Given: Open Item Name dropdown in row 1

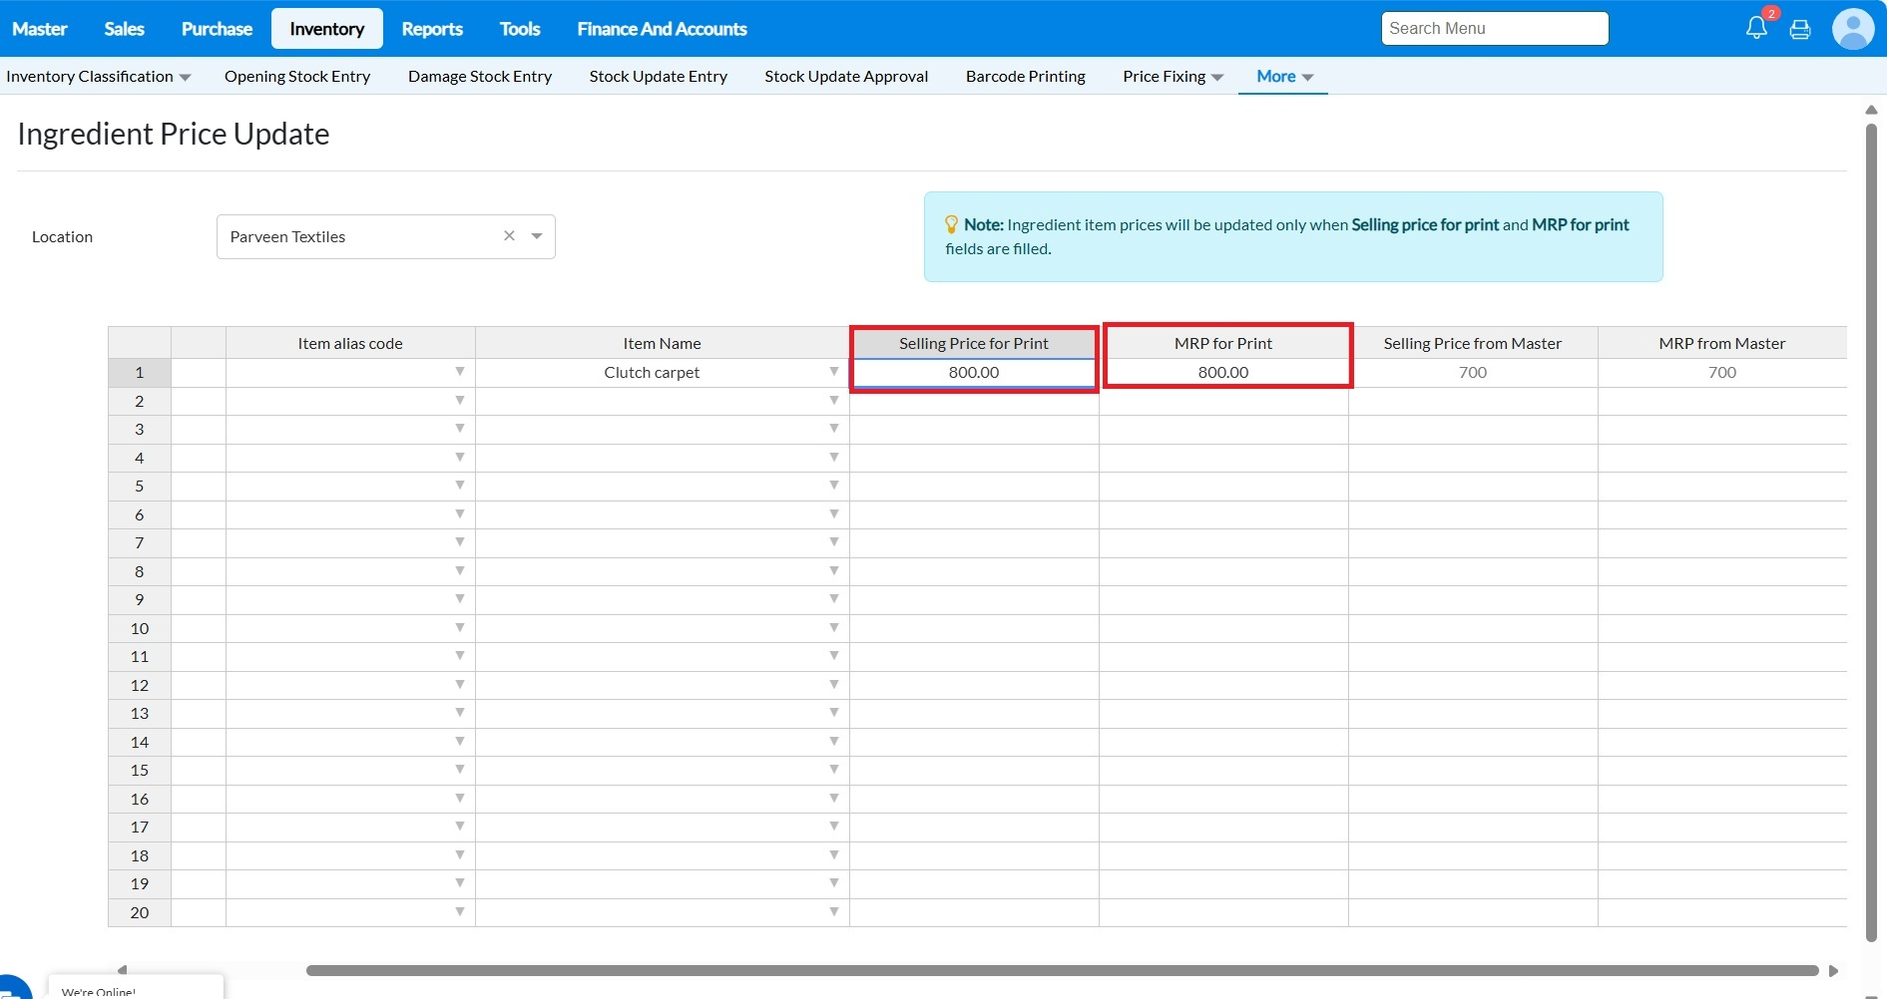Looking at the screenshot, I should [x=833, y=372].
